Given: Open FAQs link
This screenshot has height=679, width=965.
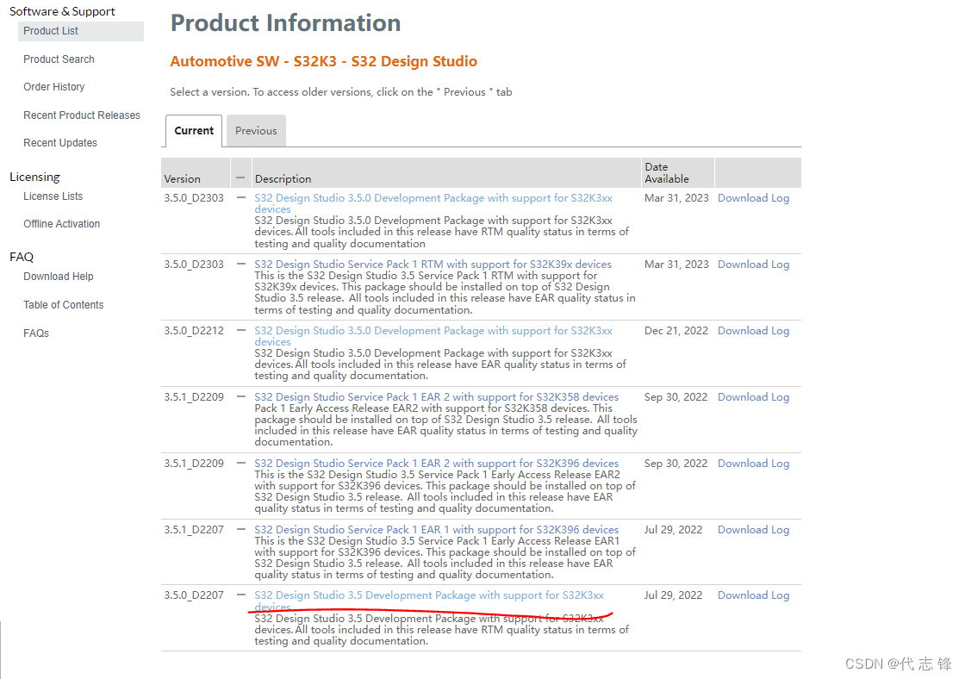Looking at the screenshot, I should point(36,333).
